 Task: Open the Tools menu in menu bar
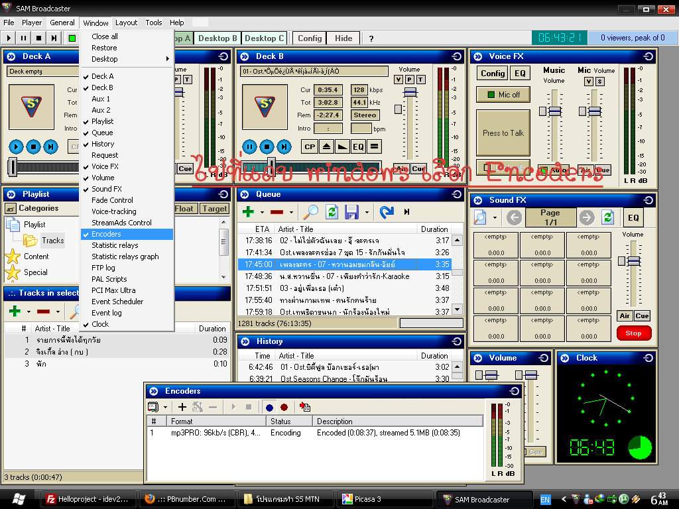pos(154,23)
